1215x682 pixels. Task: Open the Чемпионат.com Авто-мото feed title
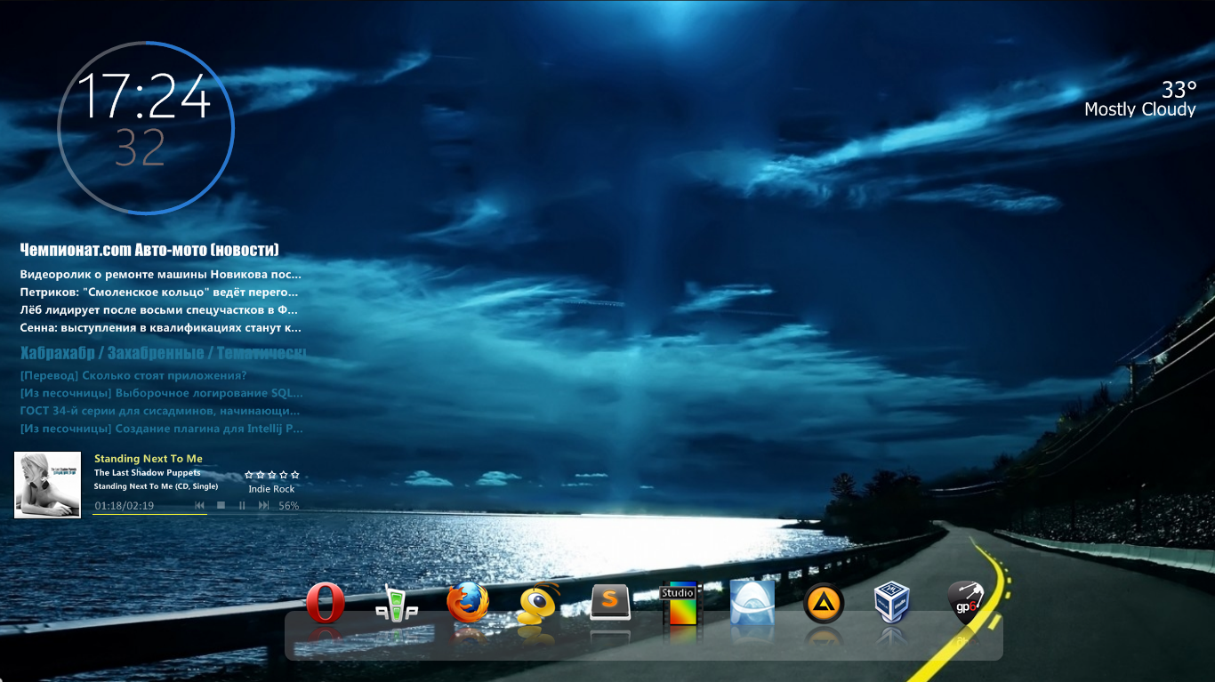[149, 250]
